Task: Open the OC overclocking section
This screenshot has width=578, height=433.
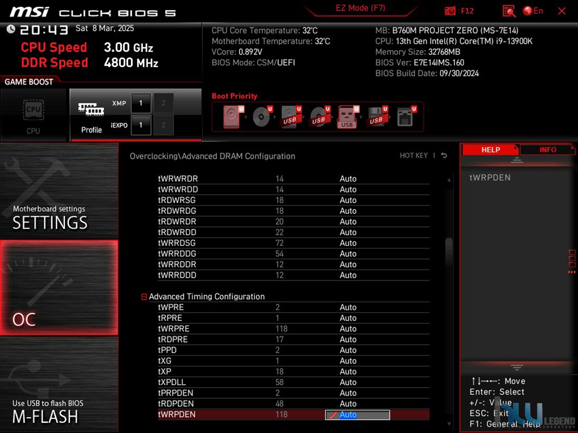Action: 59,288
